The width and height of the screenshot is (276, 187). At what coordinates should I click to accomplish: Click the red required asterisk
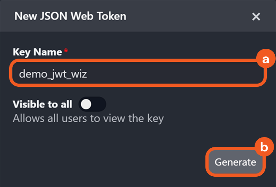(65, 51)
